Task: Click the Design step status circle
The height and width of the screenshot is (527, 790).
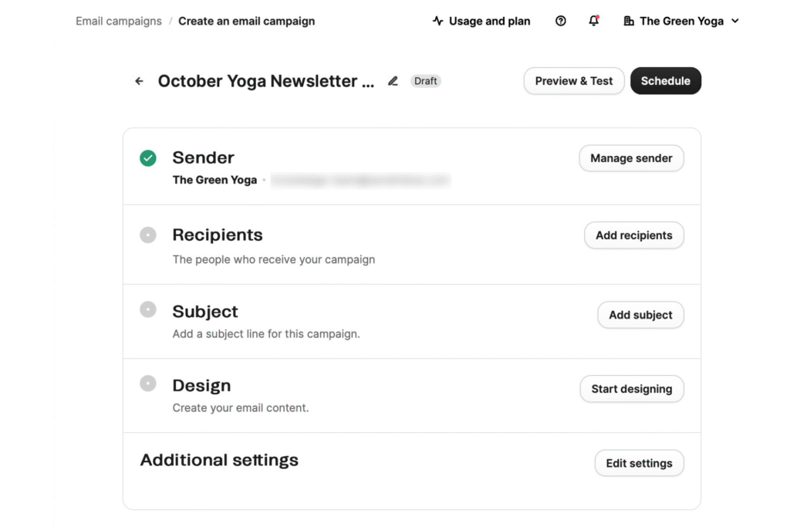Action: coord(148,383)
